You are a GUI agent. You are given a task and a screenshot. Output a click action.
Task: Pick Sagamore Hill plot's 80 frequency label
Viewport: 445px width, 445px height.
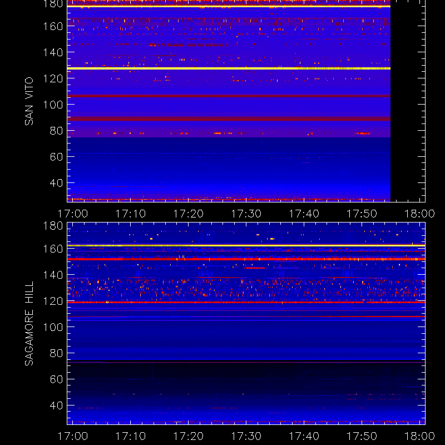pyautogui.click(x=56, y=353)
